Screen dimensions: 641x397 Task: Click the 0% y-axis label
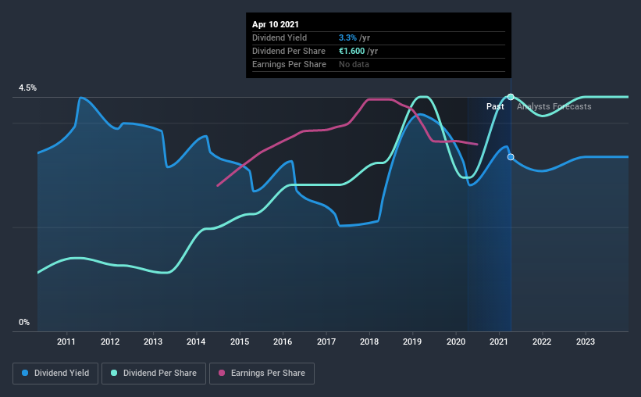point(24,323)
